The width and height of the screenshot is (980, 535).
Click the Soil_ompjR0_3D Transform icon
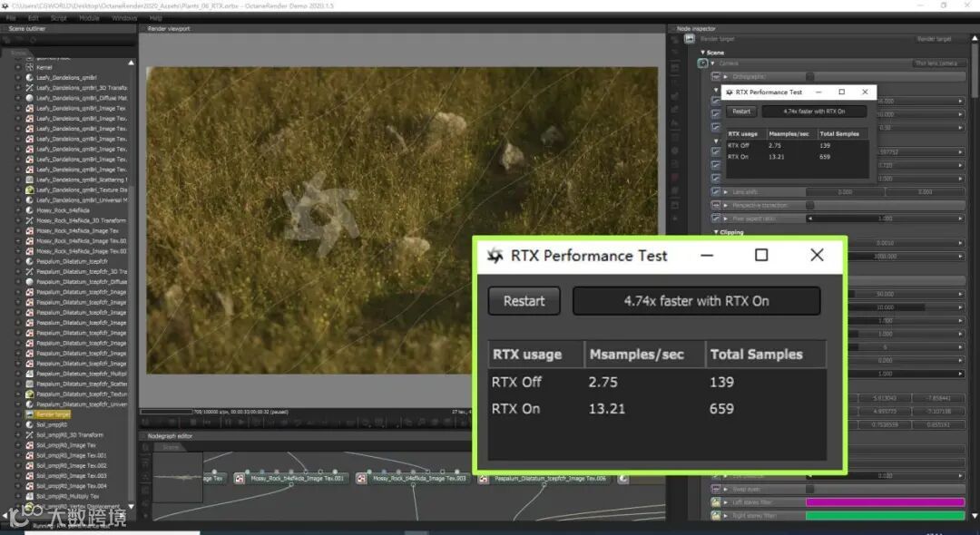click(29, 434)
